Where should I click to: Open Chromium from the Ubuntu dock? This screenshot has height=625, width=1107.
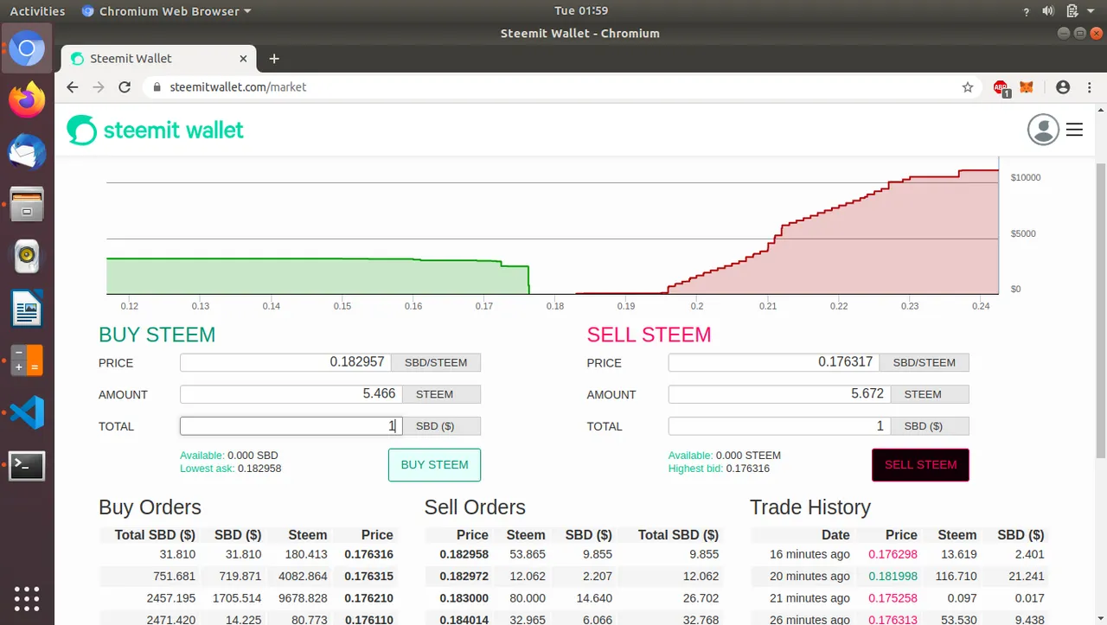27,48
